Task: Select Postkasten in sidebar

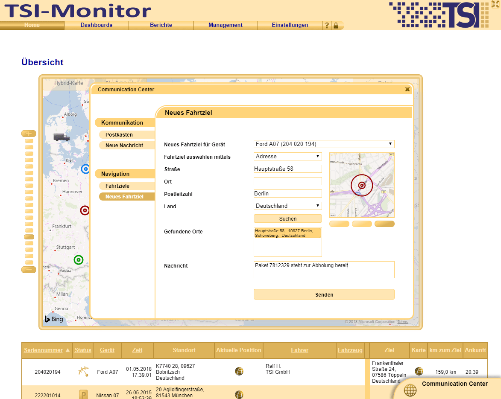Action: [127, 135]
